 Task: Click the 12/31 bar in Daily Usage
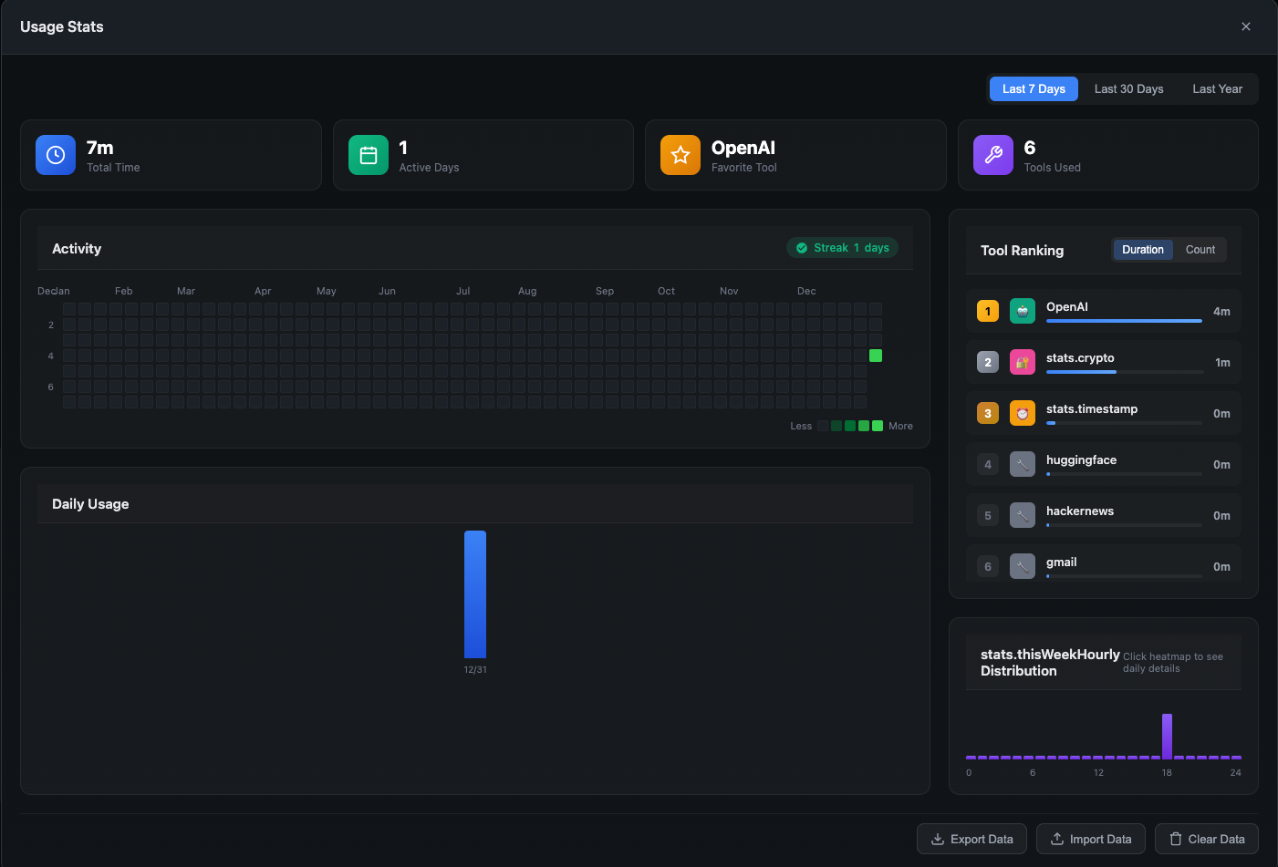[x=474, y=594]
